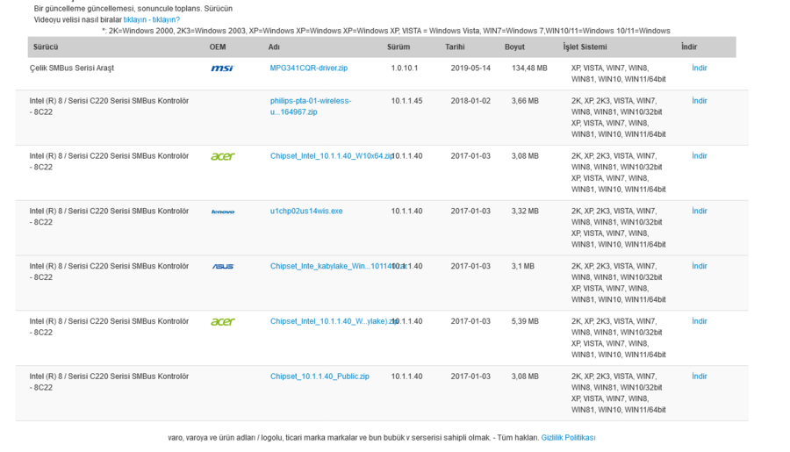Click the date 2018-01-02
Image resolution: width=790 pixels, height=452 pixels.
click(x=470, y=101)
